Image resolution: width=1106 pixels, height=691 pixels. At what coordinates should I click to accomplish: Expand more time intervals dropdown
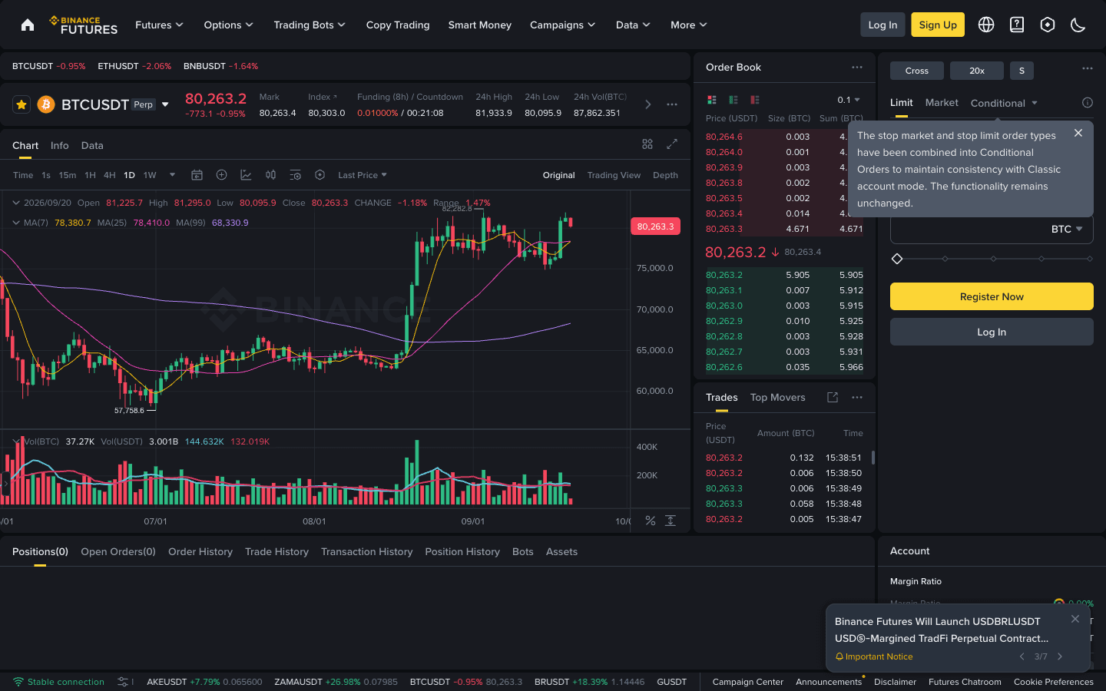point(172,175)
